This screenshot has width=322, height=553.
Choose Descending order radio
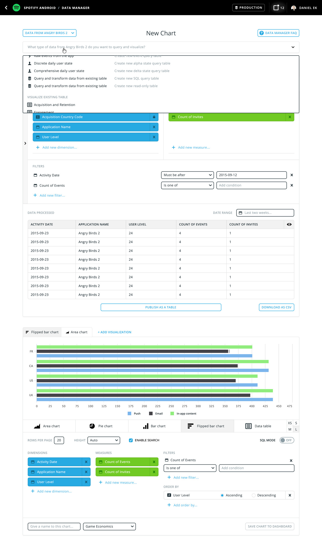[x=254, y=495]
